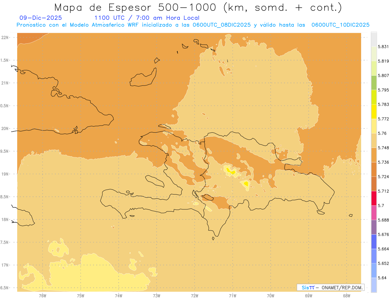Pick the red colorbar swatch between 5.7 and 5.712
Screen dimensions: 389x300
point(374,198)
